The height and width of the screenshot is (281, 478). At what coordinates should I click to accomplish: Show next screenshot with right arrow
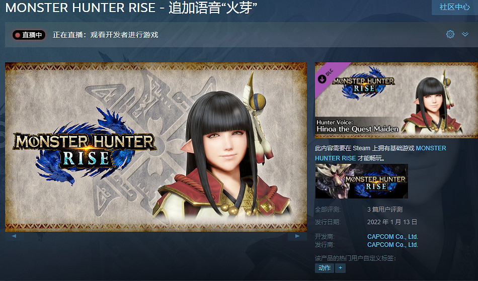pos(297,236)
